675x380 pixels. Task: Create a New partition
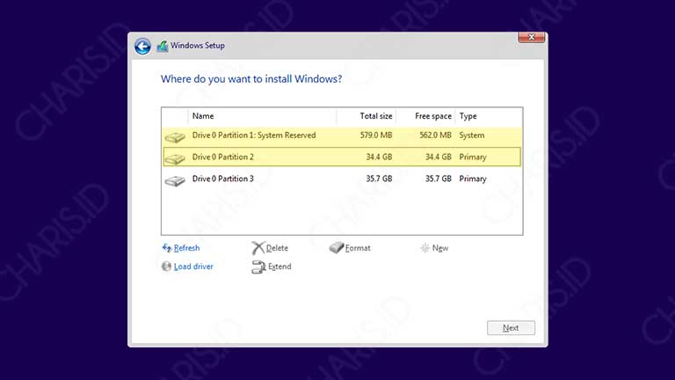click(440, 248)
